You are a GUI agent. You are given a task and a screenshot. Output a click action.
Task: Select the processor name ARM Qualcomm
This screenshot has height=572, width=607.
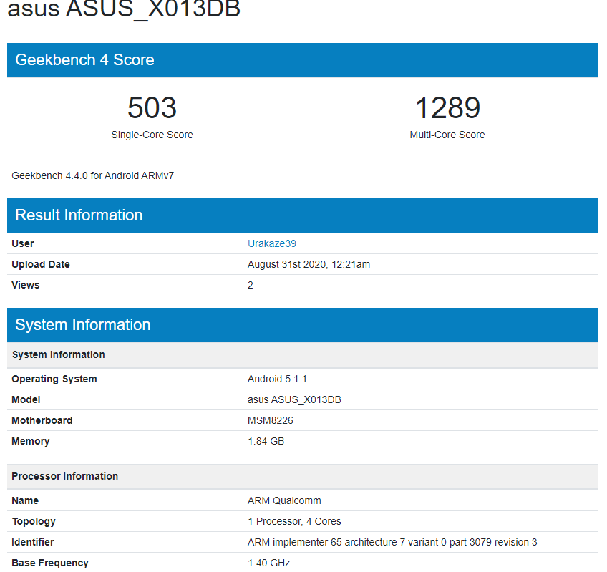point(285,500)
